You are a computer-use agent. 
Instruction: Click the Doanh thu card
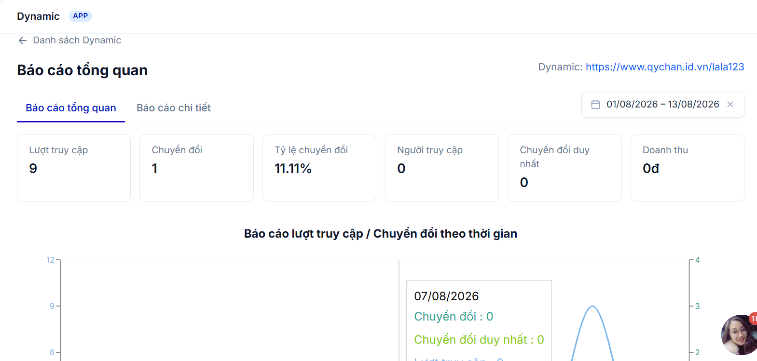[688, 168]
